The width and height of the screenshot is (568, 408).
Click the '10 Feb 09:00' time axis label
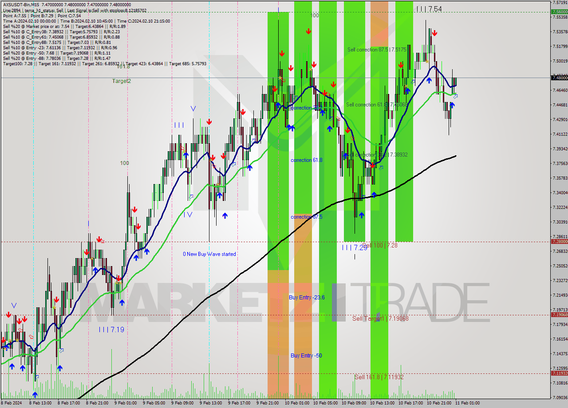tap(354, 403)
